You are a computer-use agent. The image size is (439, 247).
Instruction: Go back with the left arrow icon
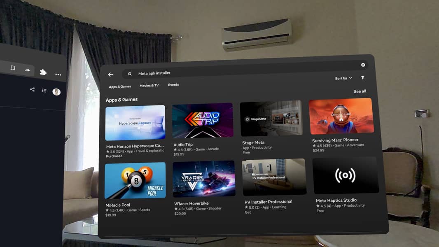pos(111,75)
